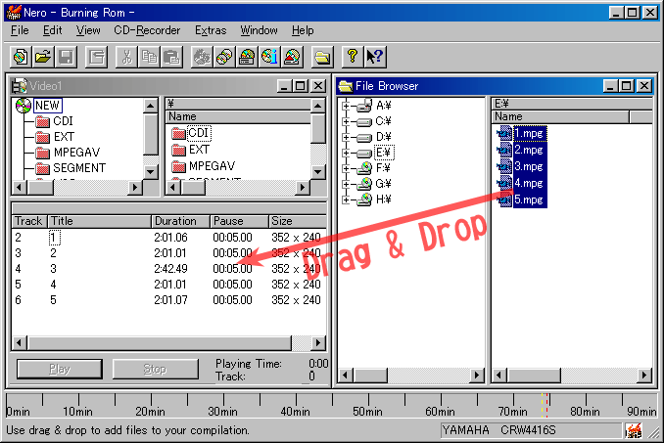Open the Edit menu

coord(53,30)
